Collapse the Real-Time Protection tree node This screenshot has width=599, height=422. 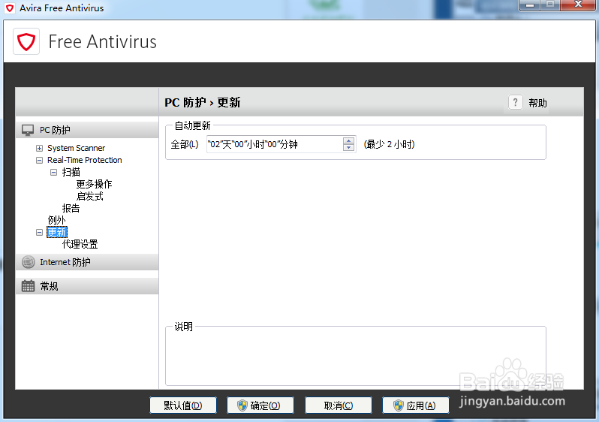(x=39, y=160)
